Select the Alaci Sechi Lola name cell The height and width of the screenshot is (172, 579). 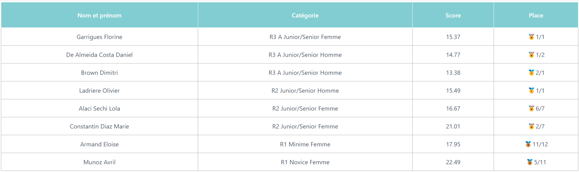pos(99,108)
